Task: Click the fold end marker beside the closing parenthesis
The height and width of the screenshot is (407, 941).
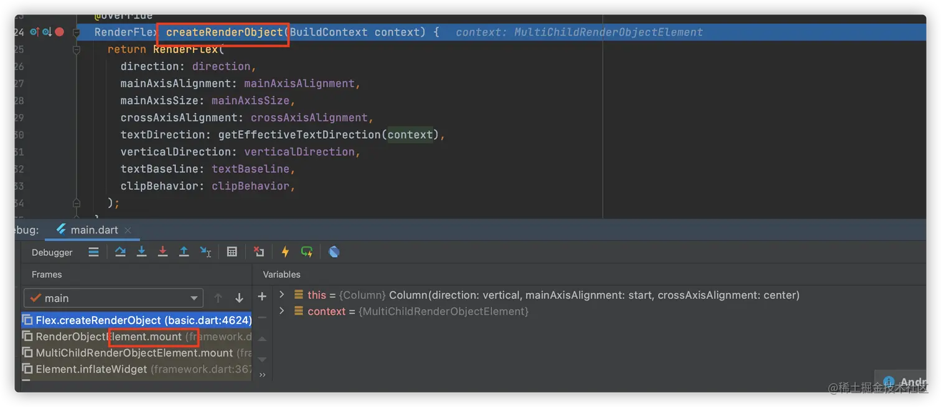Action: [x=77, y=203]
